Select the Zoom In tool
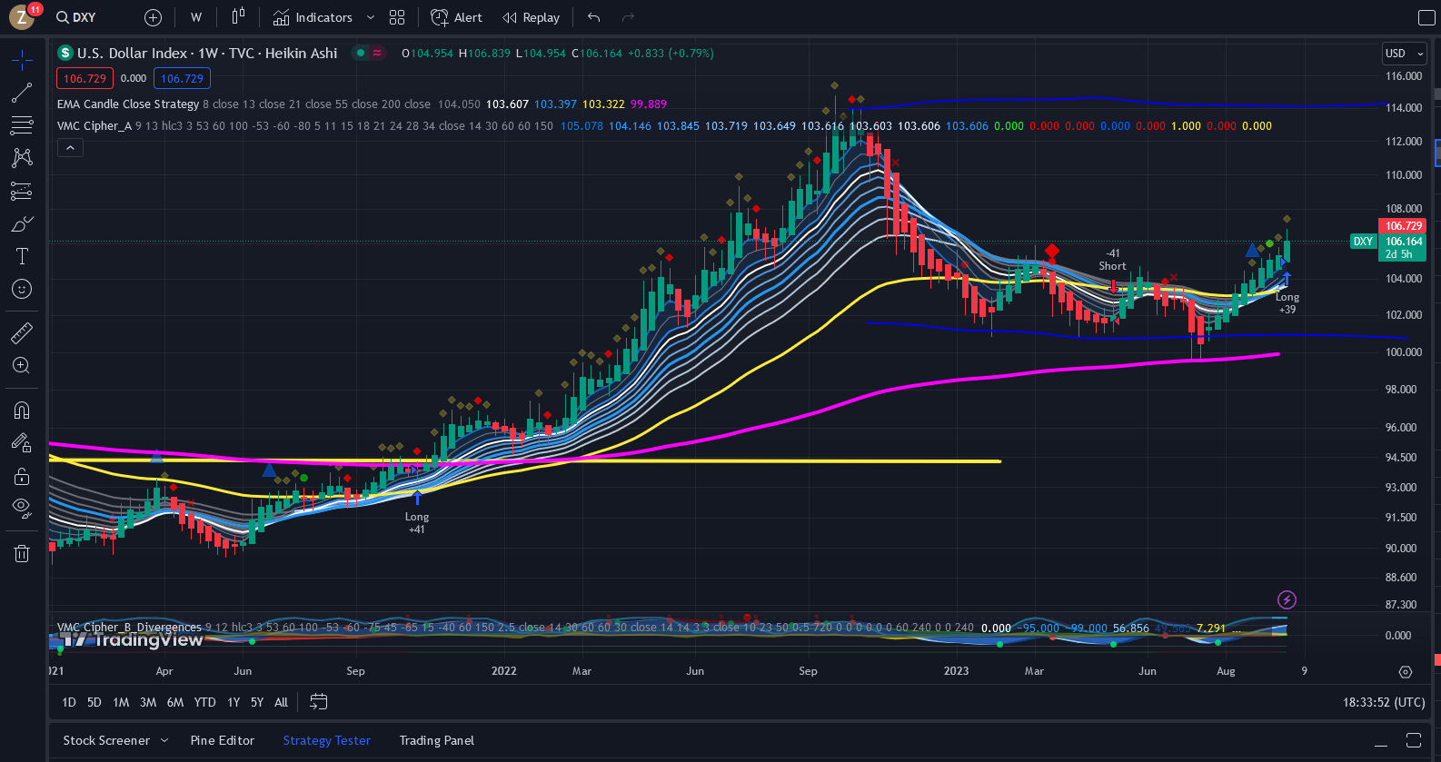 pos(22,366)
